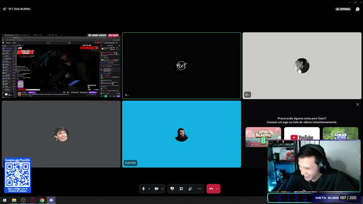This screenshot has width=363, height=204.
Task: Expand the arrow beside the hang-up button
Action: click(217, 189)
